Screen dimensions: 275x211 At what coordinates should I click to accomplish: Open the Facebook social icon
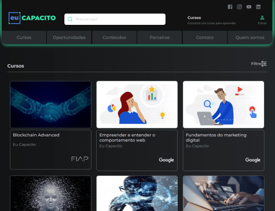pos(230,7)
